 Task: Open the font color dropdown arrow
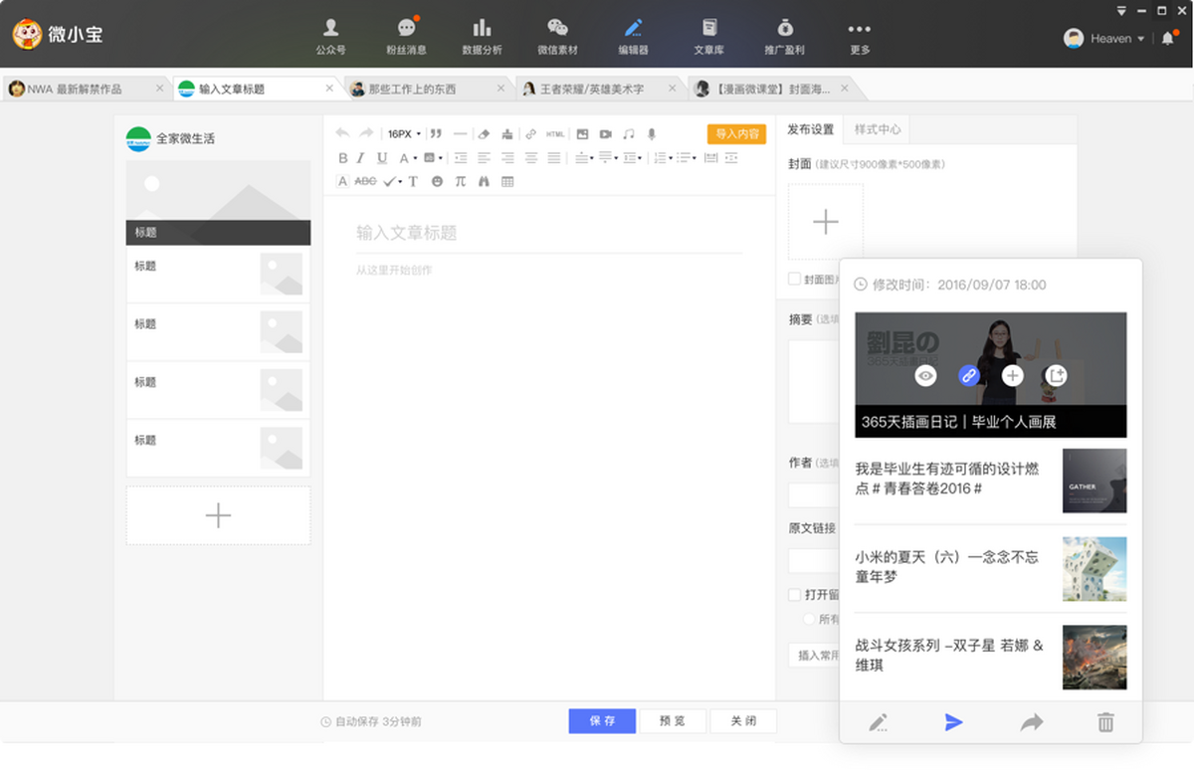tap(415, 158)
